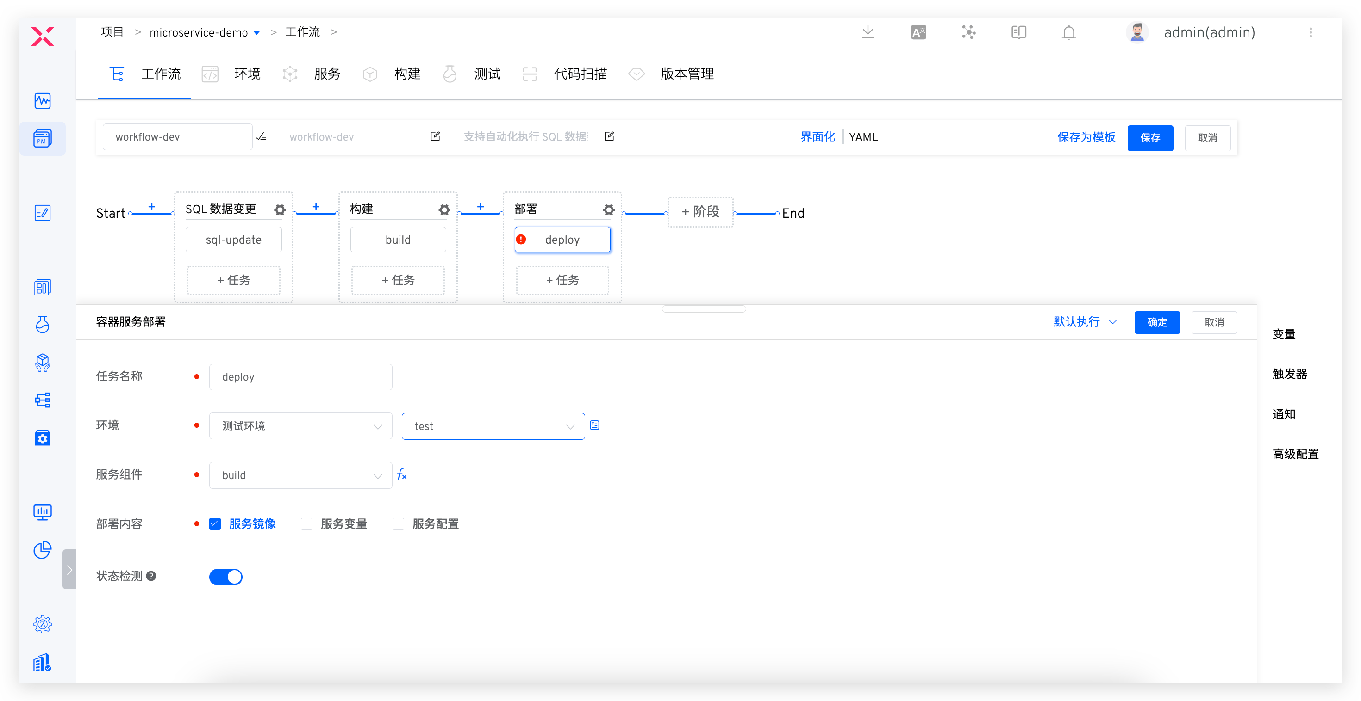1361x701 pixels.
Task: Click the red X logo in the sidebar
Action: 42,37
